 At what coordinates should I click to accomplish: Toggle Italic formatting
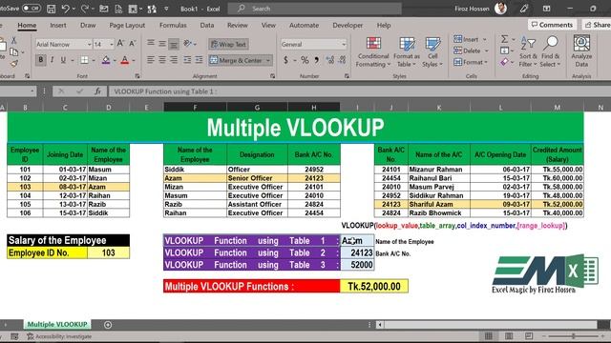[52, 60]
